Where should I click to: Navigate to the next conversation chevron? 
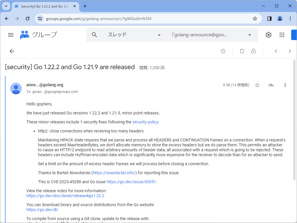click(289, 51)
